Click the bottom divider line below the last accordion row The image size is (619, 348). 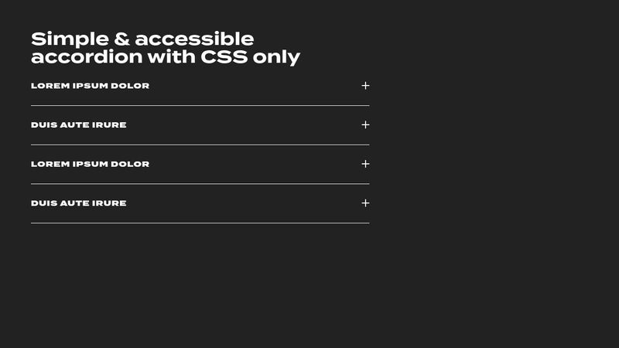200,223
